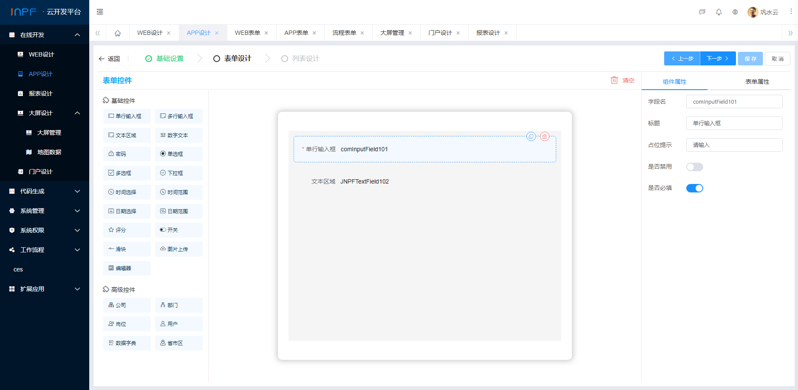
Task: Enable the 是否禁用 switch
Action: tap(694, 167)
